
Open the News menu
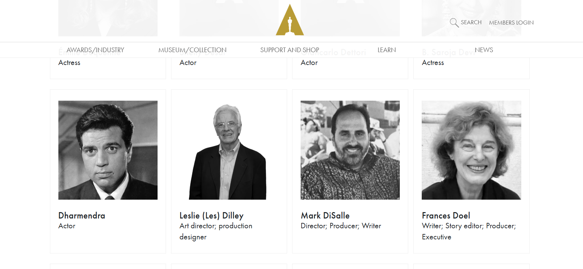click(484, 50)
